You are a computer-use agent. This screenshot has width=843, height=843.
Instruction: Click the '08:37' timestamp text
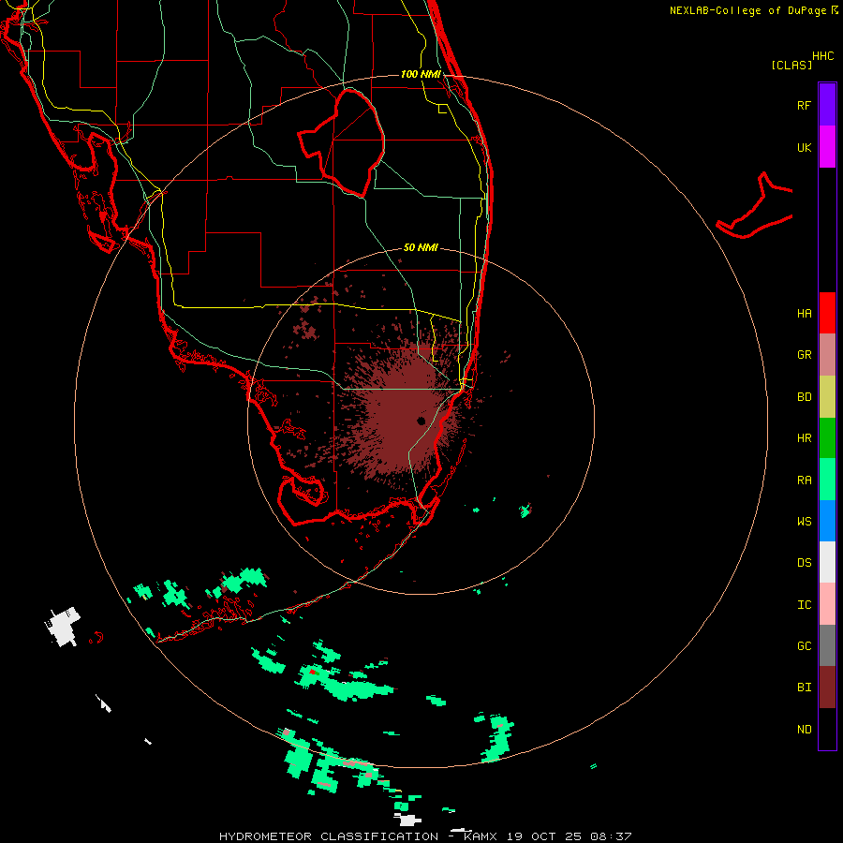coord(611,836)
